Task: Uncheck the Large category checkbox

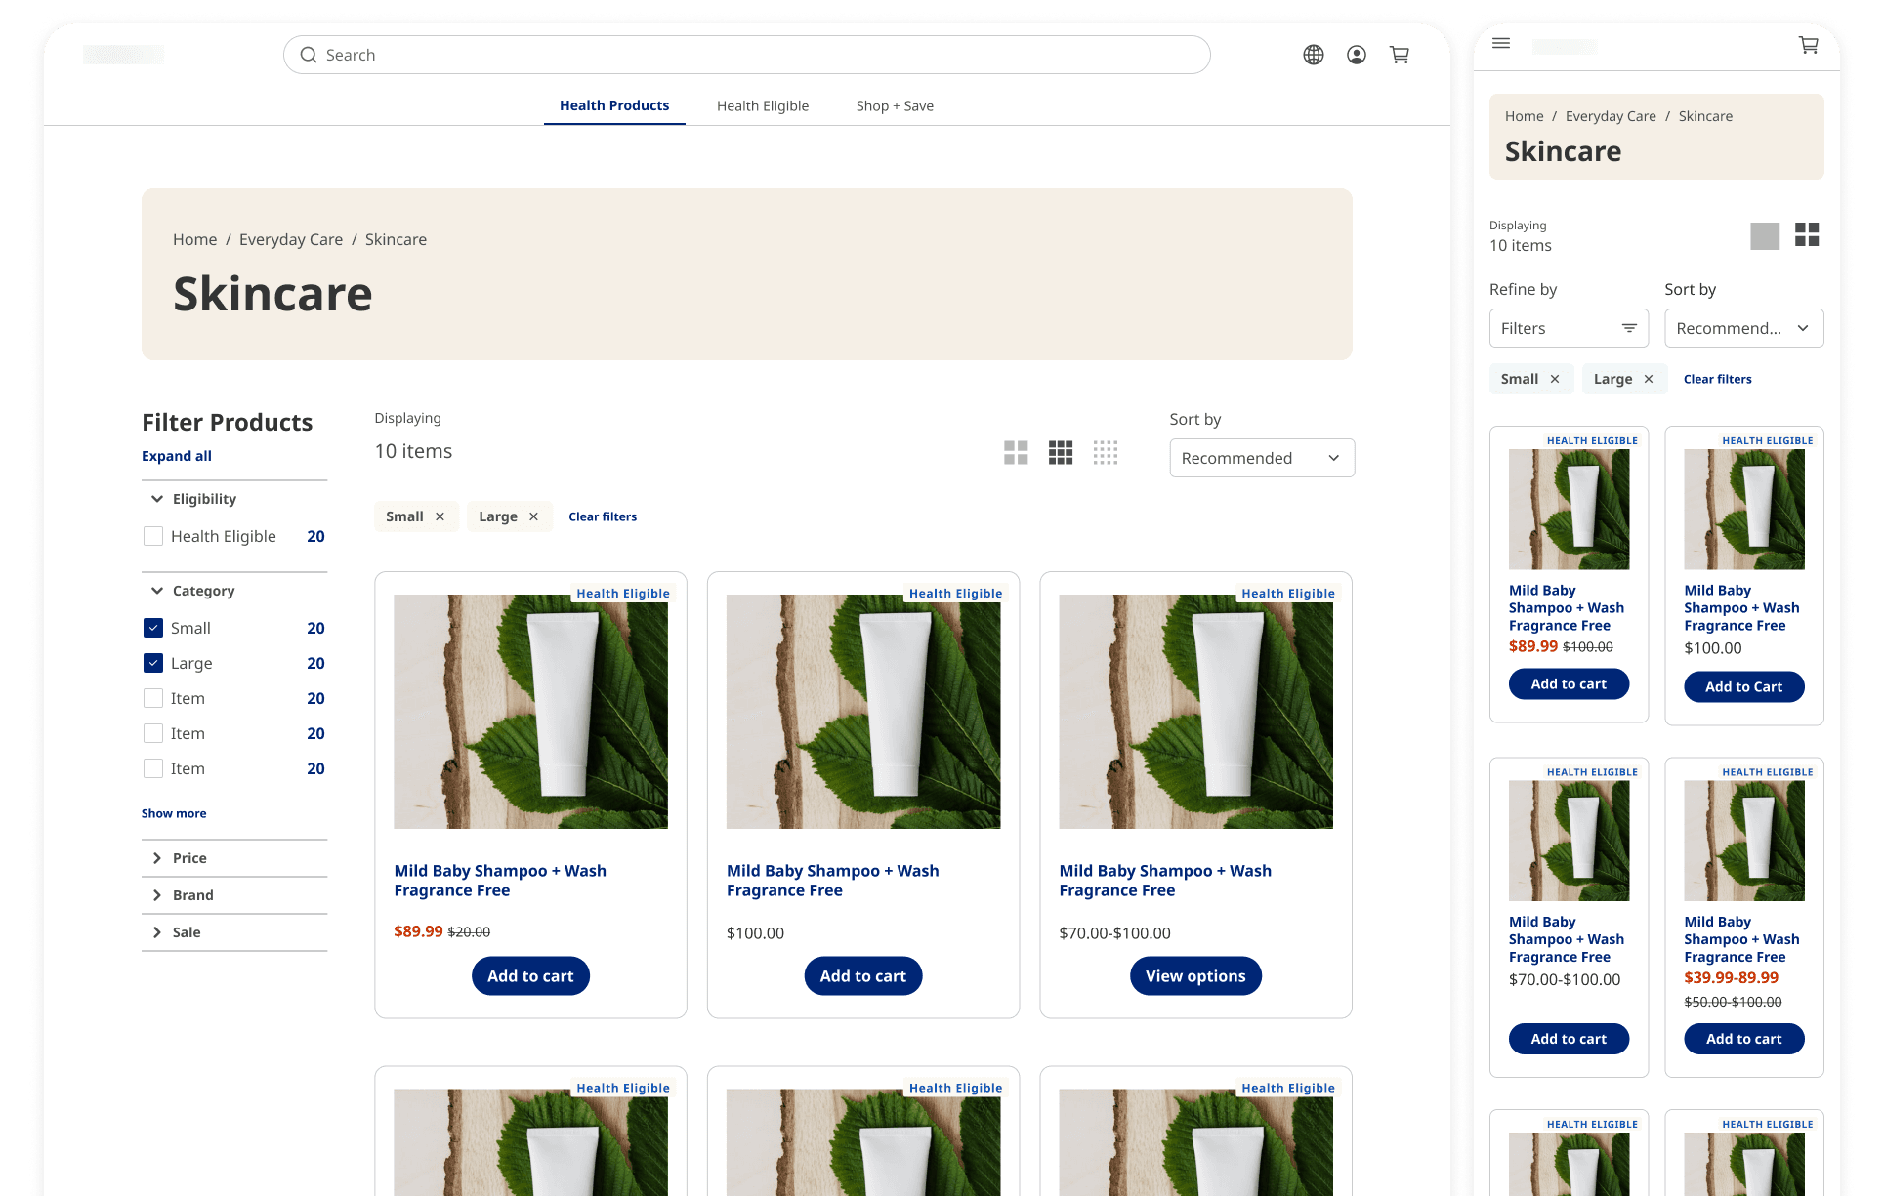Action: pos(153,663)
